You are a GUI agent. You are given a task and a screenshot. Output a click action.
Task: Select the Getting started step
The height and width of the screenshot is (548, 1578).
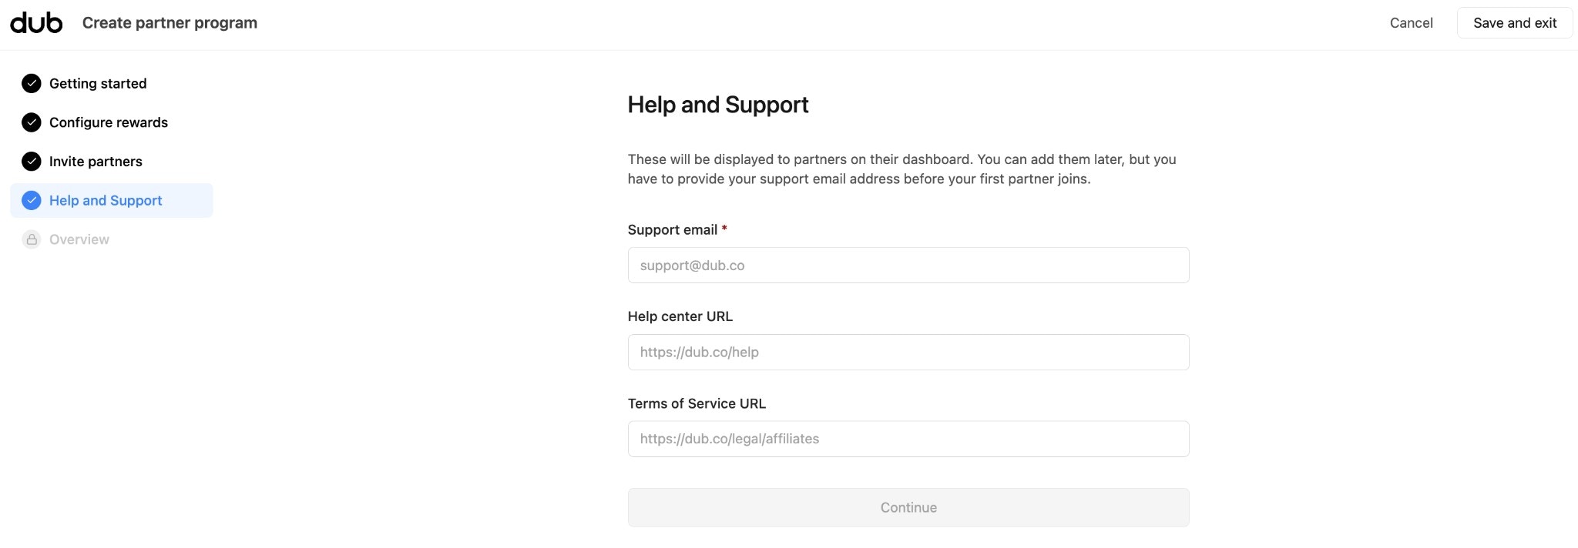[98, 83]
